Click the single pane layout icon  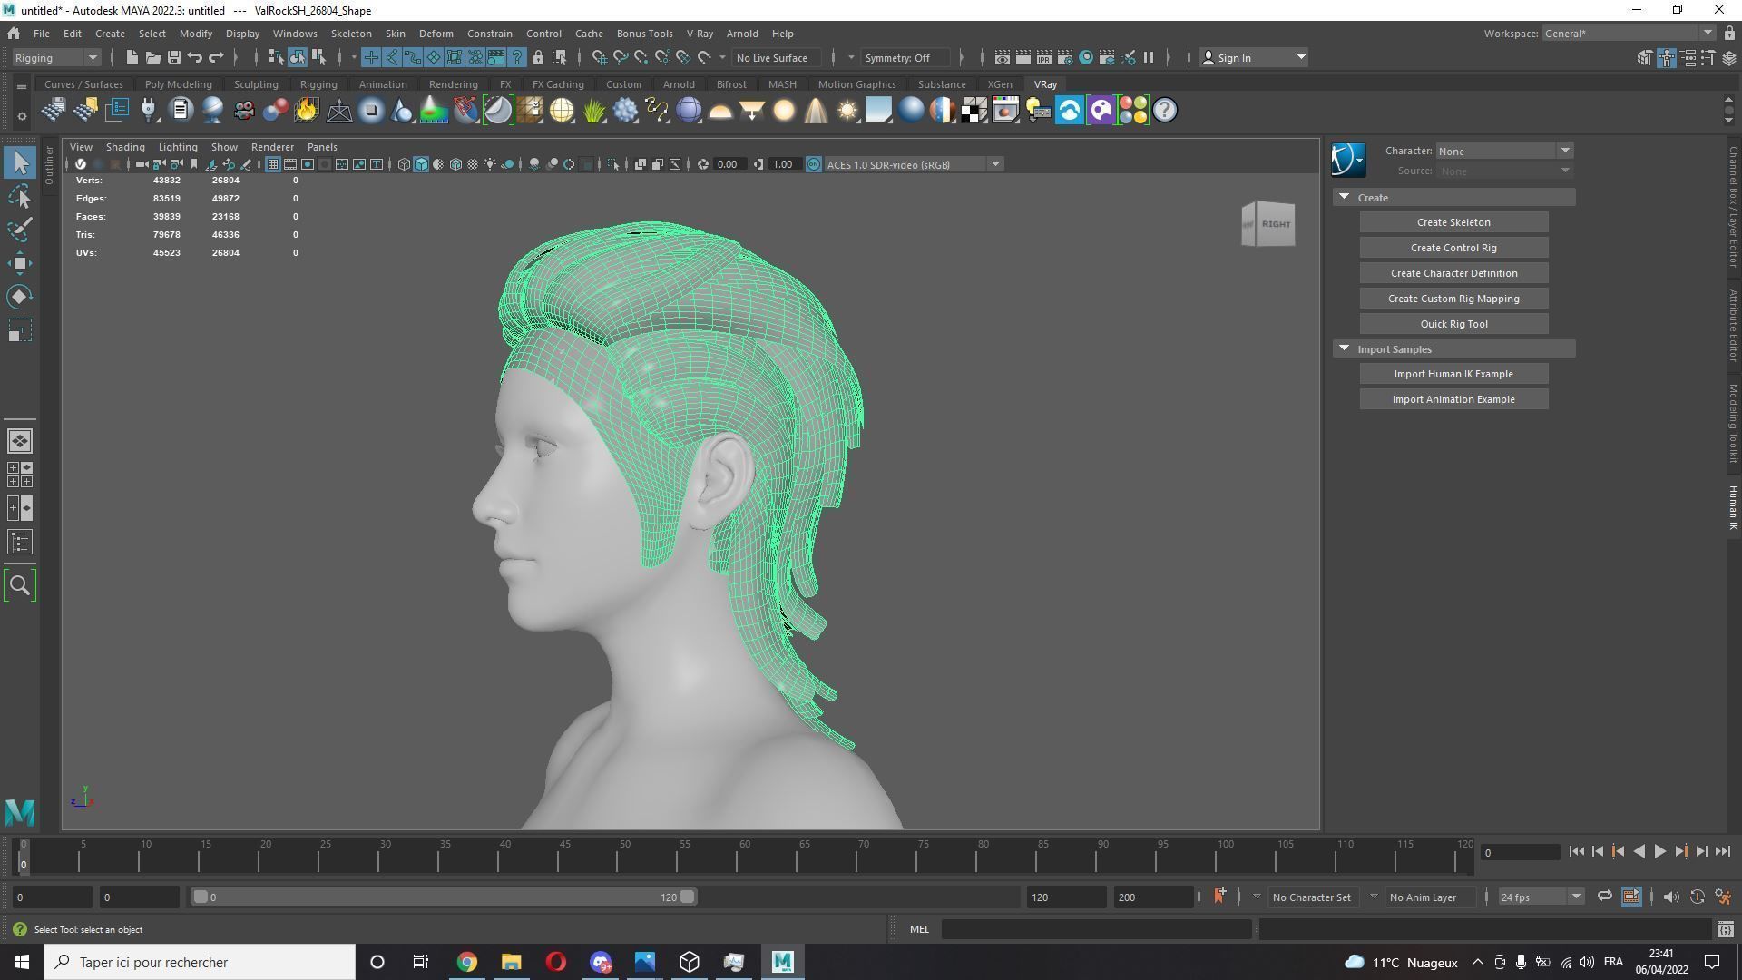[20, 441]
